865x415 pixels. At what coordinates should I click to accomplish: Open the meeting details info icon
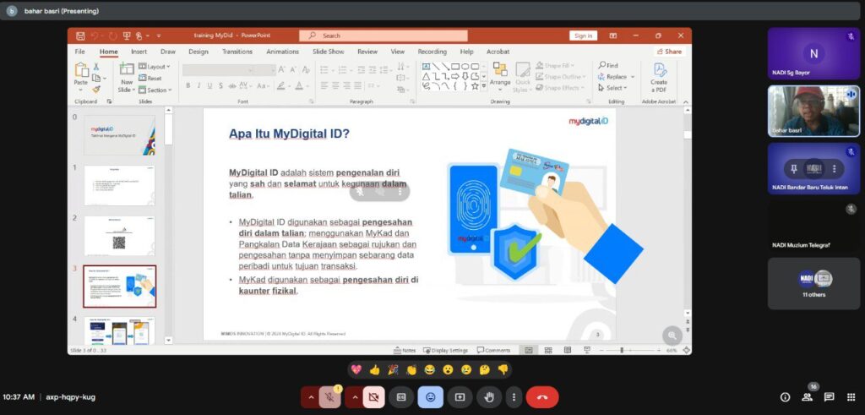coord(785,397)
